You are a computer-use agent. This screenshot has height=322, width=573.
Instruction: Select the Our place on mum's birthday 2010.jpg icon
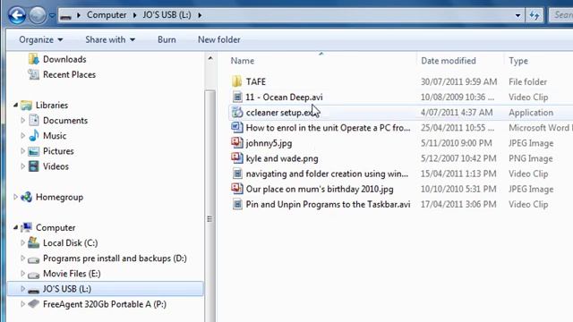point(237,189)
